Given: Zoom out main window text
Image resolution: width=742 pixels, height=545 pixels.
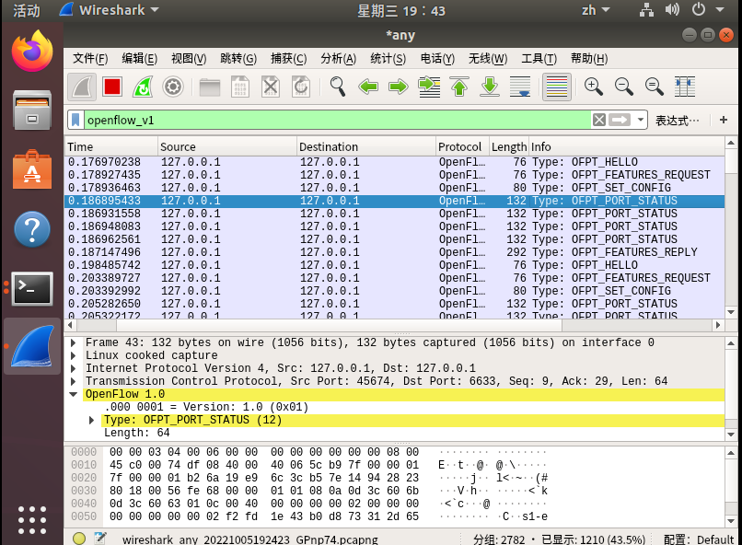Looking at the screenshot, I should tap(623, 87).
